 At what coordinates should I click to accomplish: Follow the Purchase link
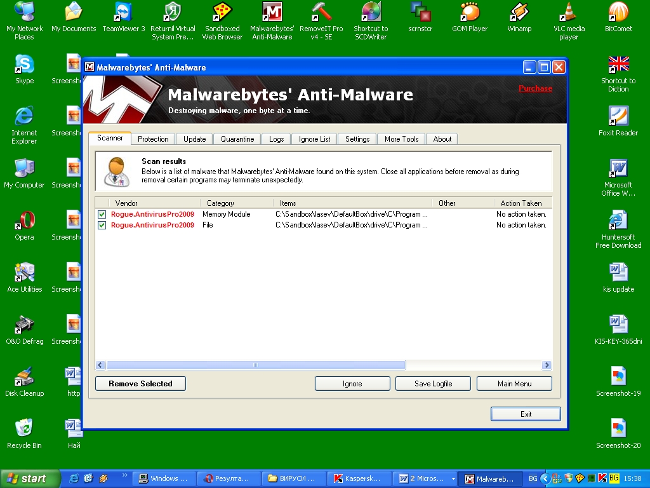(x=535, y=88)
